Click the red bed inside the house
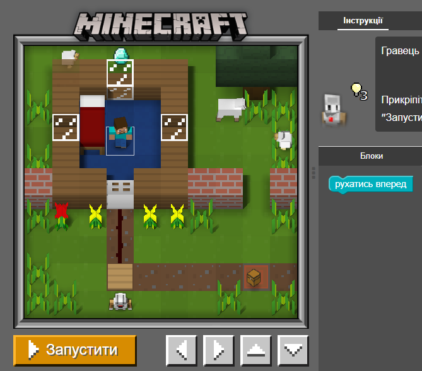 tap(92, 123)
